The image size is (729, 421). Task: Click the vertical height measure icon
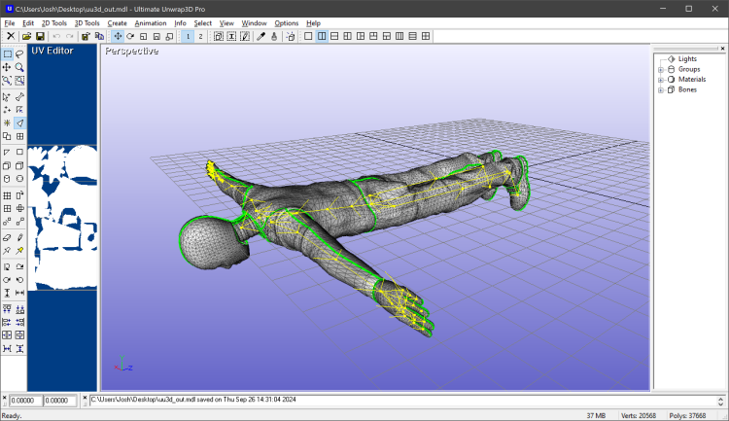click(7, 293)
